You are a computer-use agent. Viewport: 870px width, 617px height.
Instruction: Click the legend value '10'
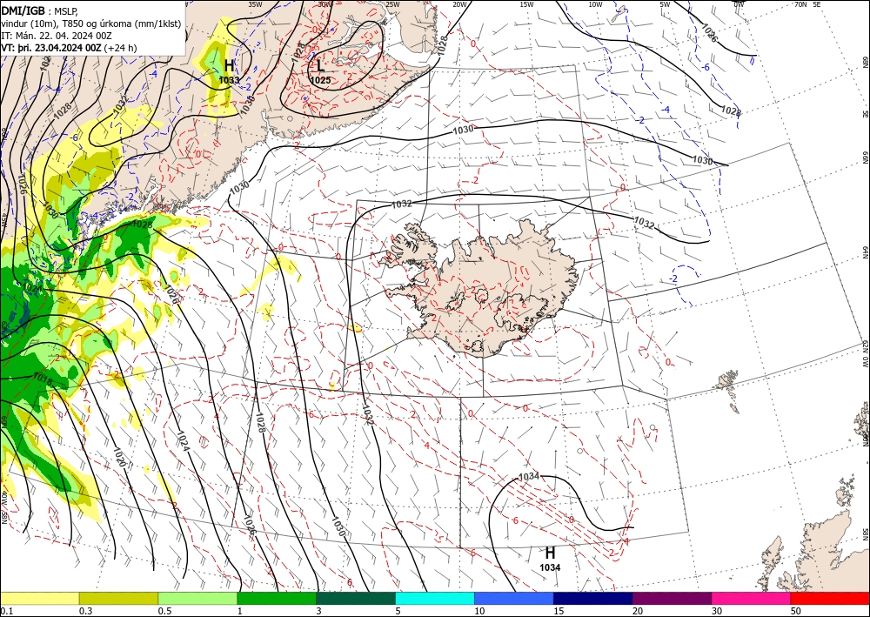point(479,611)
